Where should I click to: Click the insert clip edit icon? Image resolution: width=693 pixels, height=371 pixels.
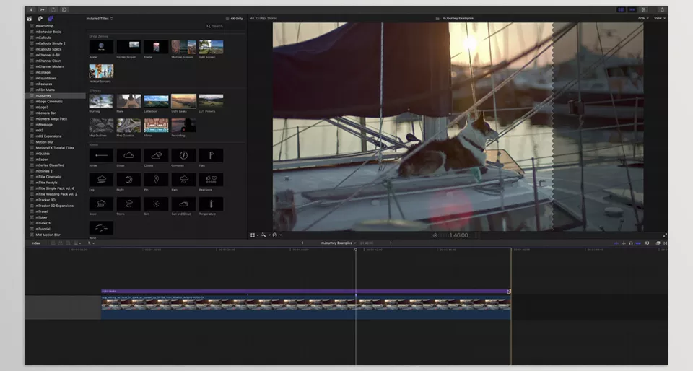(61, 243)
